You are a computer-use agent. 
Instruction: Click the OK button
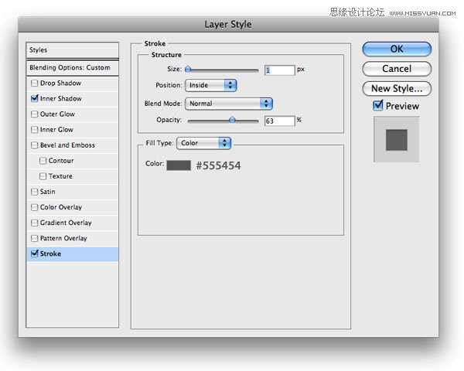pos(397,49)
